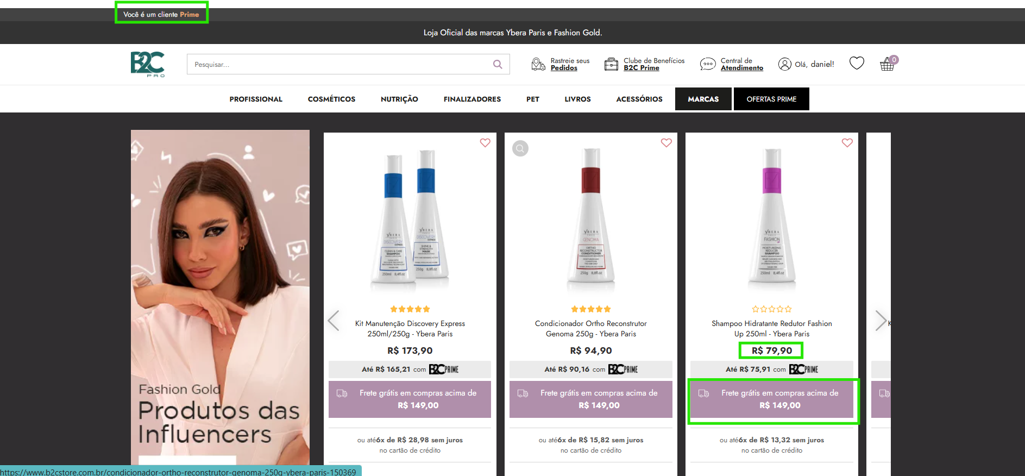Image resolution: width=1025 pixels, height=476 pixels.
Task: Click the search magnifier icon
Action: (498, 64)
